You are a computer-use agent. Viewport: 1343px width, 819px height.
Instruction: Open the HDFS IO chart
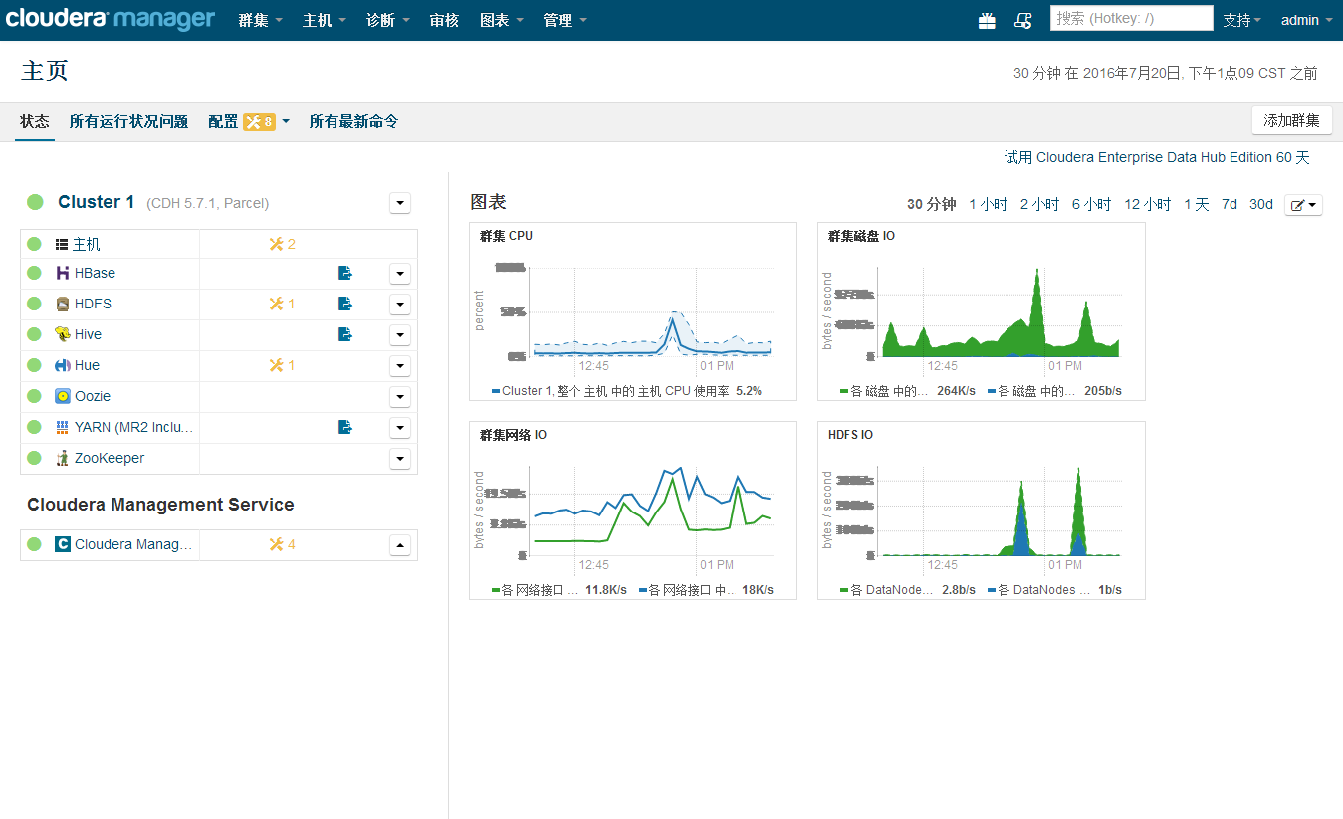coord(982,511)
